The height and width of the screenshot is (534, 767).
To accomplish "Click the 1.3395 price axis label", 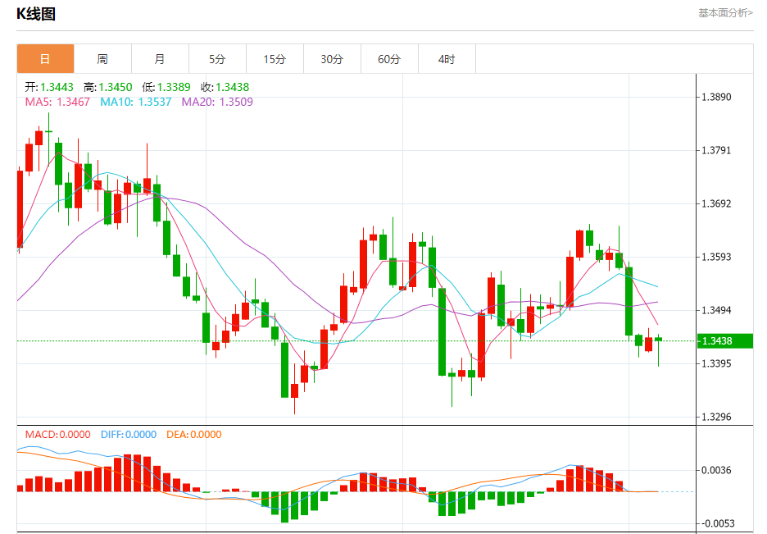I will pyautogui.click(x=717, y=363).
